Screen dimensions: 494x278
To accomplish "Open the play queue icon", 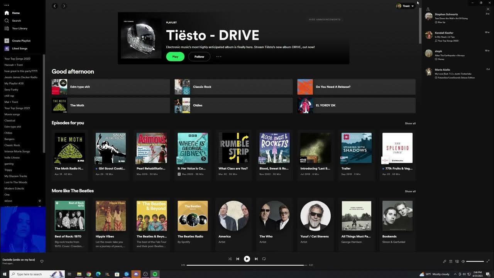I will tap(451, 261).
